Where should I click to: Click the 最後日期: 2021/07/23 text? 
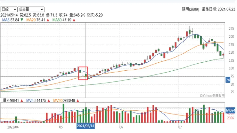[x=219, y=9]
